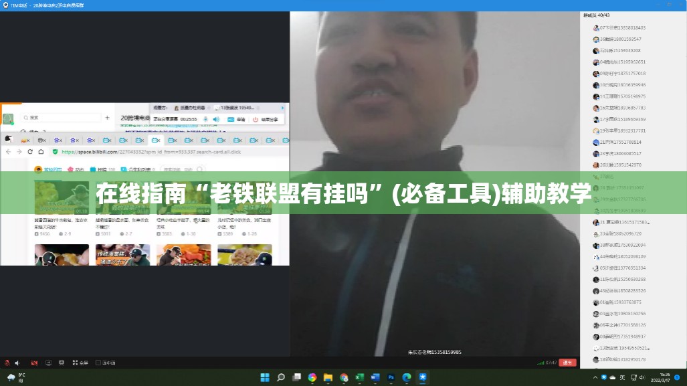Click browser back arrow
The width and height of the screenshot is (687, 386).
point(8,152)
